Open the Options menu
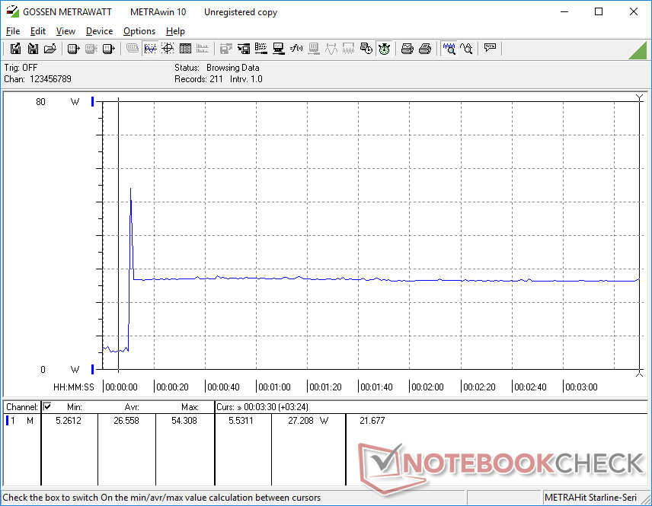652x506 pixels. (139, 31)
